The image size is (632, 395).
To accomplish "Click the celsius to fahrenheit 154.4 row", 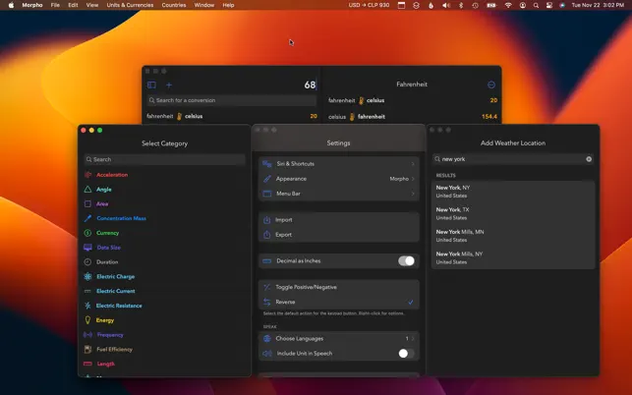I will [x=413, y=117].
